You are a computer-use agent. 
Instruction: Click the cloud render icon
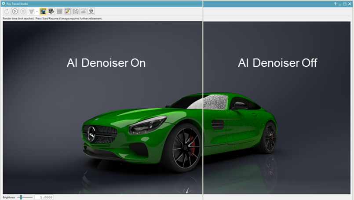pyautogui.click(x=83, y=11)
